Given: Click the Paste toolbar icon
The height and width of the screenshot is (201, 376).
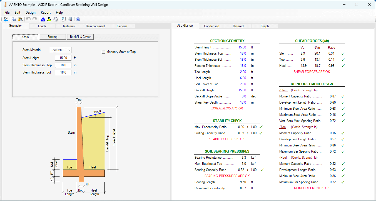Looking at the screenshot, I should [x=20, y=19].
